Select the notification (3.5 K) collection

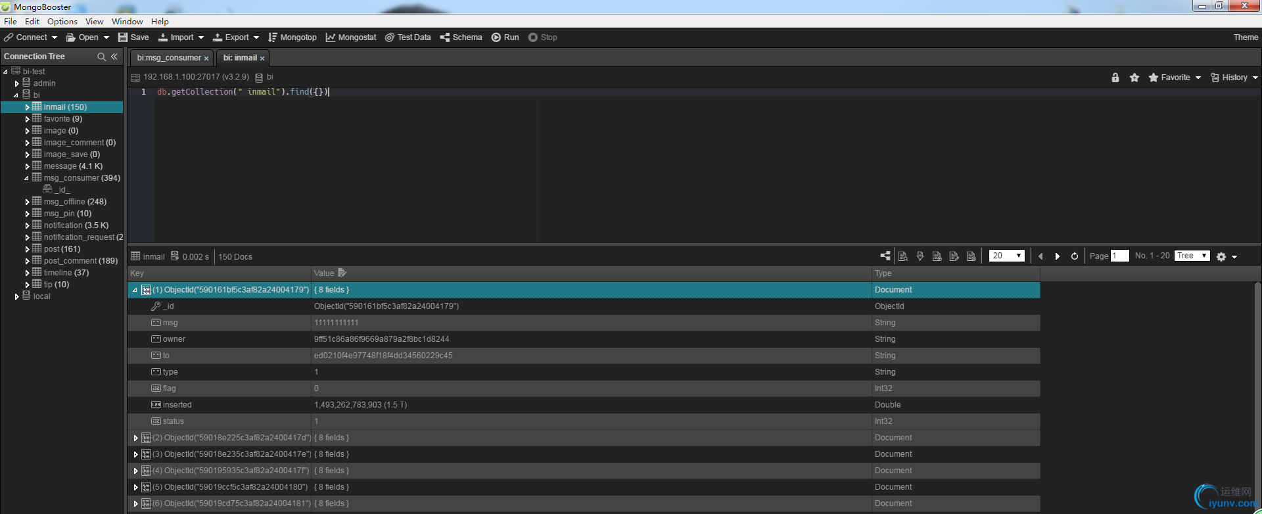(x=76, y=225)
